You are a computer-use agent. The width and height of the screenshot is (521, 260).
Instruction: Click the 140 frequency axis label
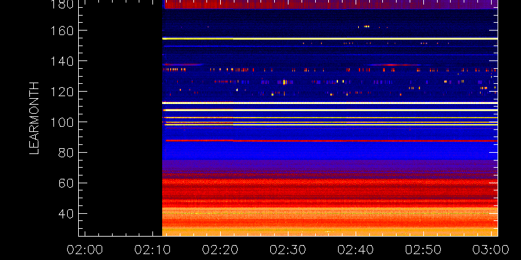click(63, 61)
